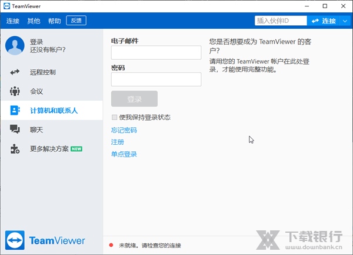Expand the dropdown arrow beside 连接 button
This screenshot has width=353, height=255.
click(345, 21)
